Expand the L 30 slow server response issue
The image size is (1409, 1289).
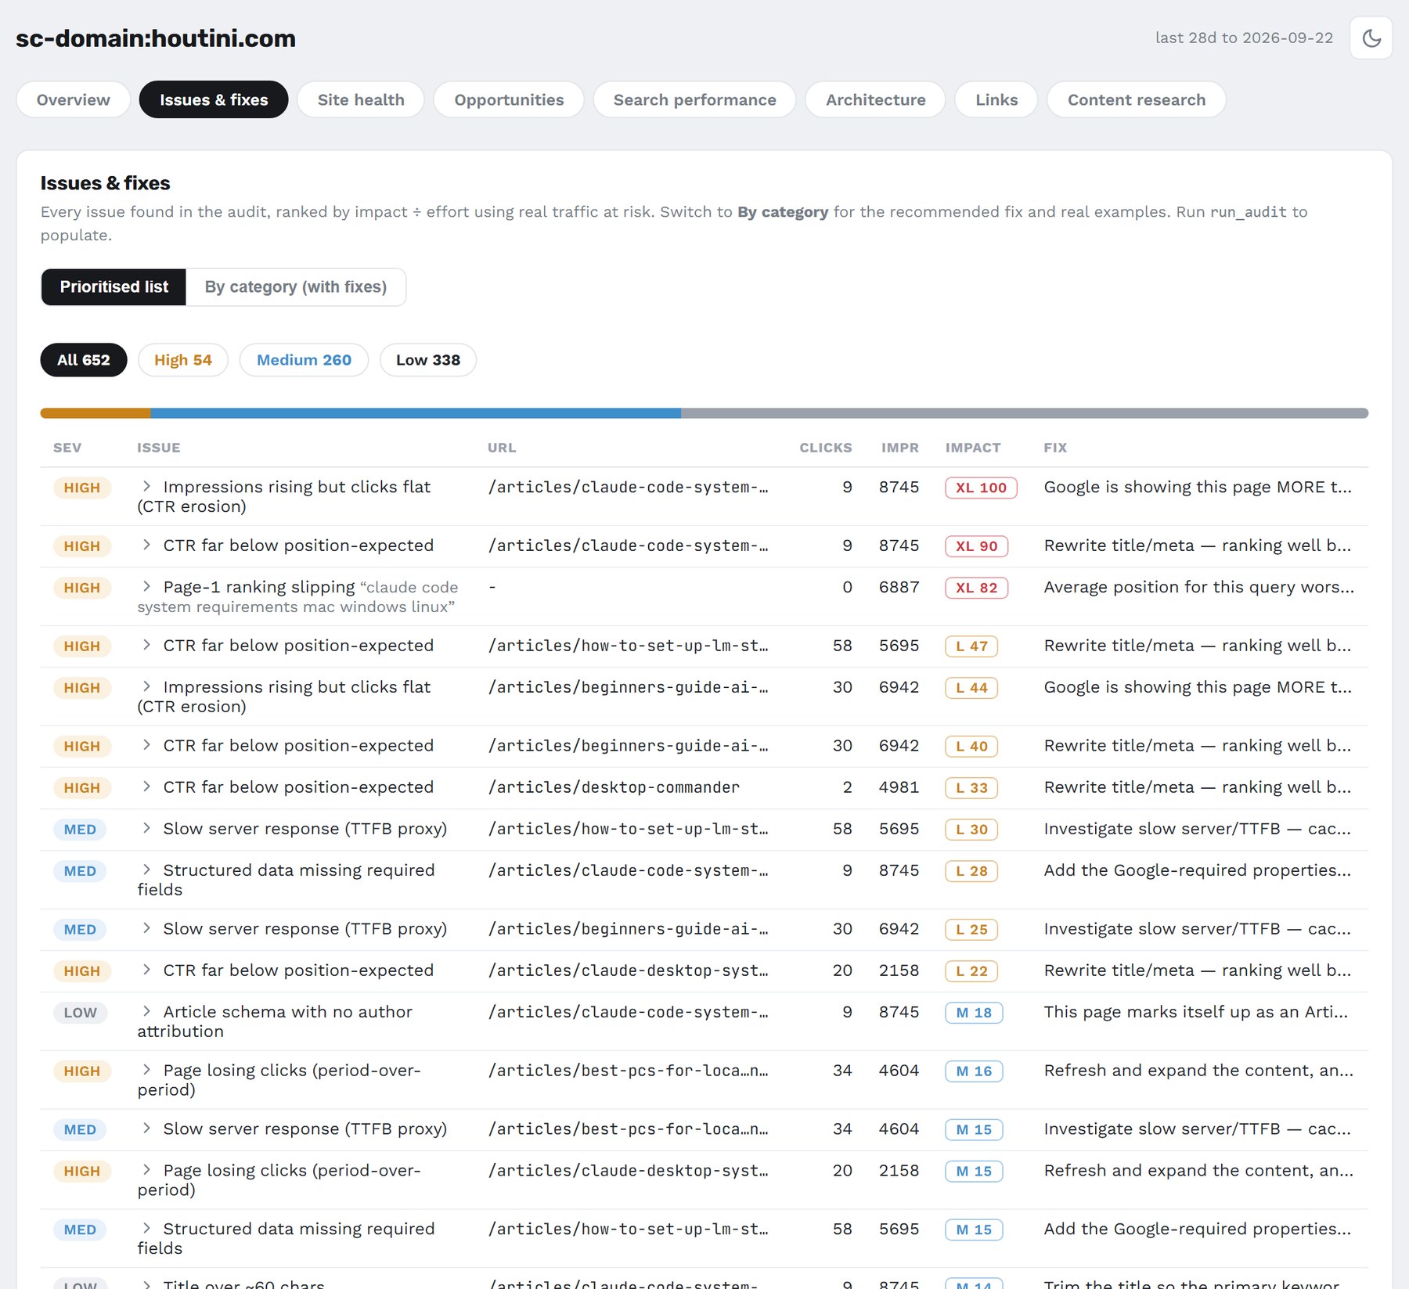click(x=146, y=829)
